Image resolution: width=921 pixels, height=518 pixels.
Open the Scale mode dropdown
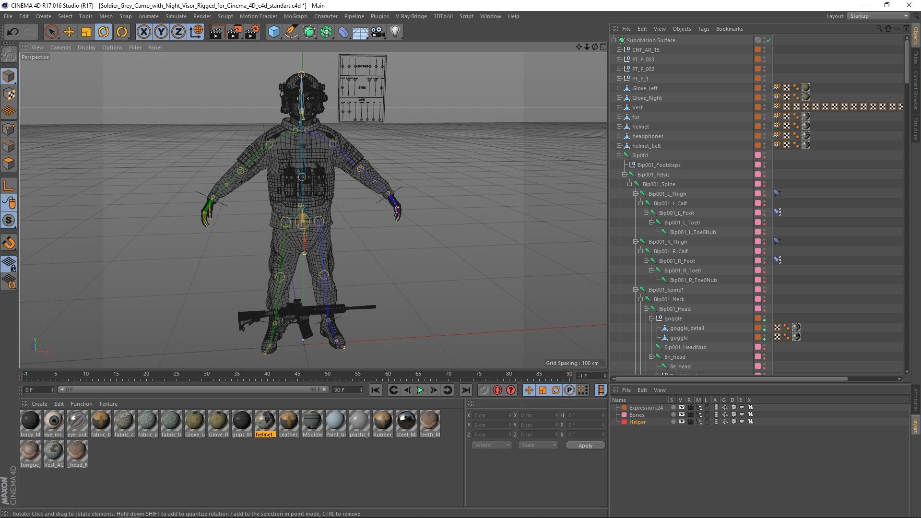coord(538,445)
